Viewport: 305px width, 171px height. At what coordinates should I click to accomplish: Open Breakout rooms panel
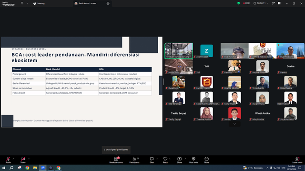(x=116, y=160)
